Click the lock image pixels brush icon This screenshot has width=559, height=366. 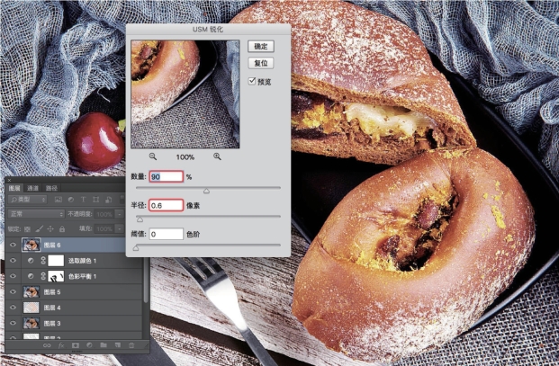[x=40, y=229]
